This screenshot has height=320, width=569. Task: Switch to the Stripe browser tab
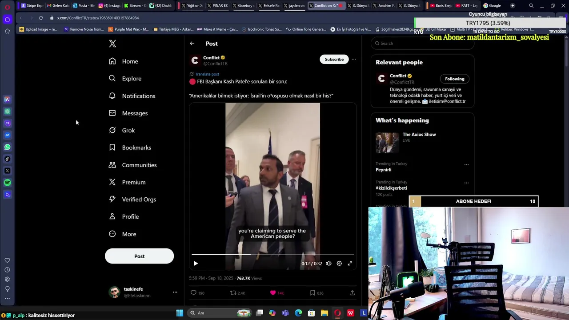point(32,5)
